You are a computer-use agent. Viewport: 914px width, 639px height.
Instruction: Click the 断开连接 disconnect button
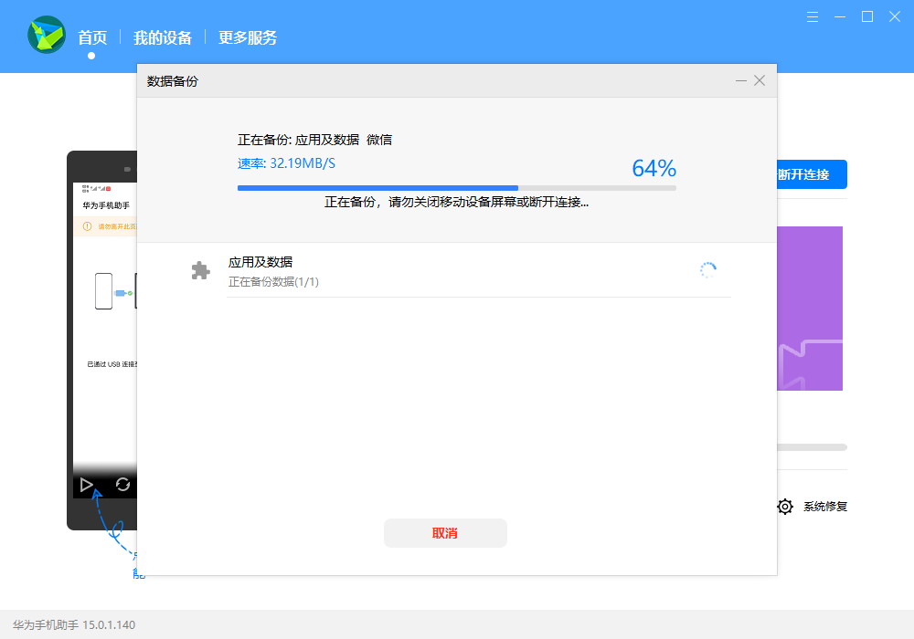coord(812,174)
